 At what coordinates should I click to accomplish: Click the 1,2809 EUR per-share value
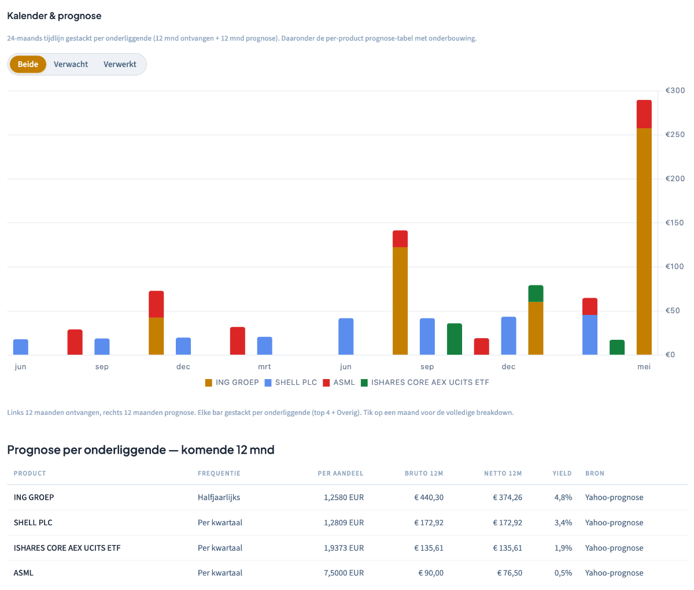(344, 523)
